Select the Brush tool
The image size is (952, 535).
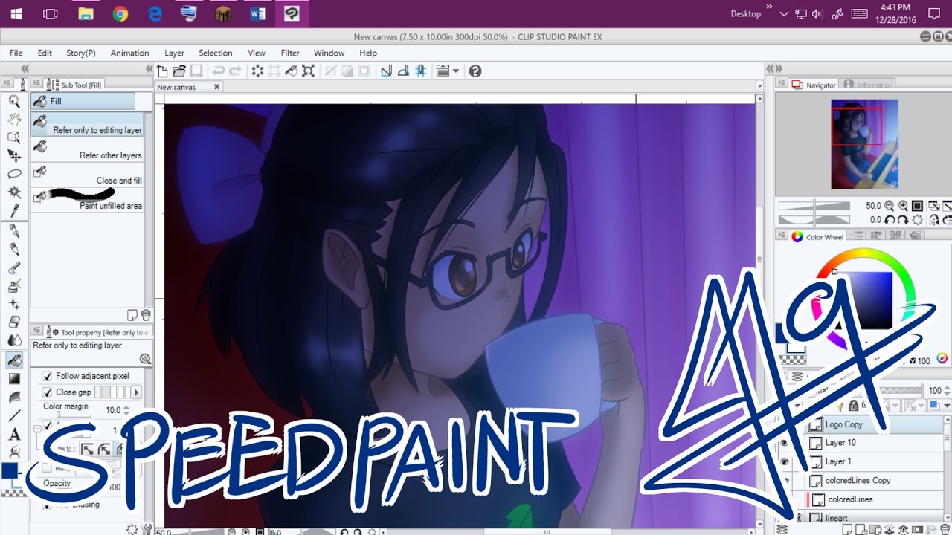14,267
